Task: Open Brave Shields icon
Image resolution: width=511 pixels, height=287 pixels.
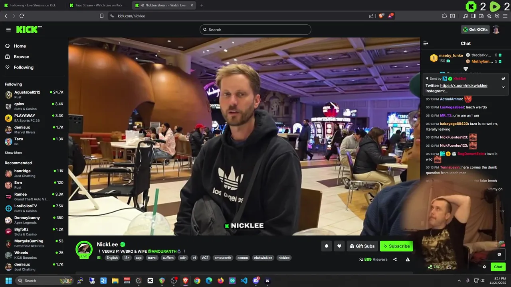Action: click(381, 16)
